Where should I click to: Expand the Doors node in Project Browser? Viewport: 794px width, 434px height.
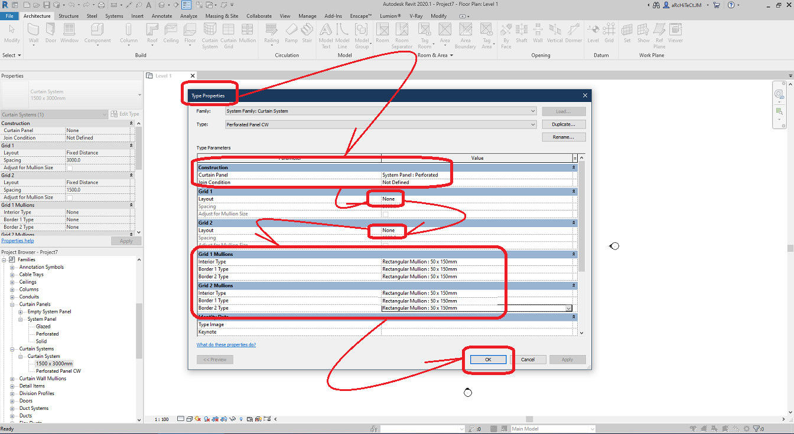12,400
